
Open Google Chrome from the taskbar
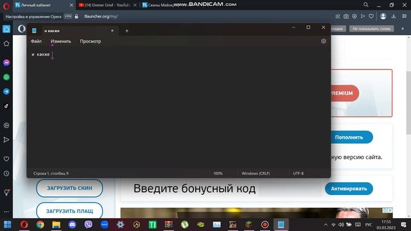click(40, 225)
